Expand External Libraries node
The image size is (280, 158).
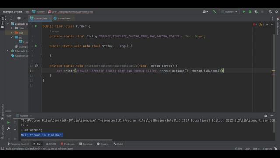point(7,51)
